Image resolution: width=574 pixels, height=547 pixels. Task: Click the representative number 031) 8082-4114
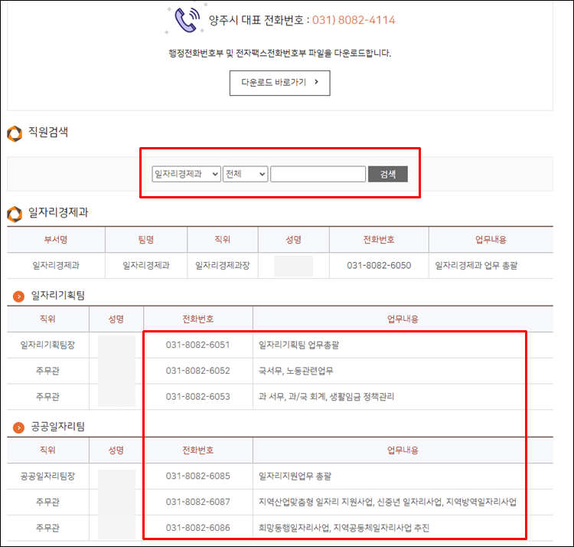[354, 20]
